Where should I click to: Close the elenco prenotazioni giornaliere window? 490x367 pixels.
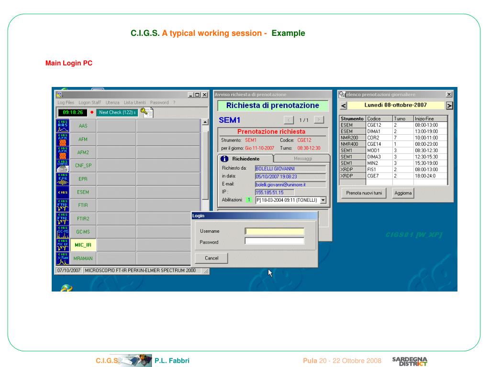[x=449, y=94]
